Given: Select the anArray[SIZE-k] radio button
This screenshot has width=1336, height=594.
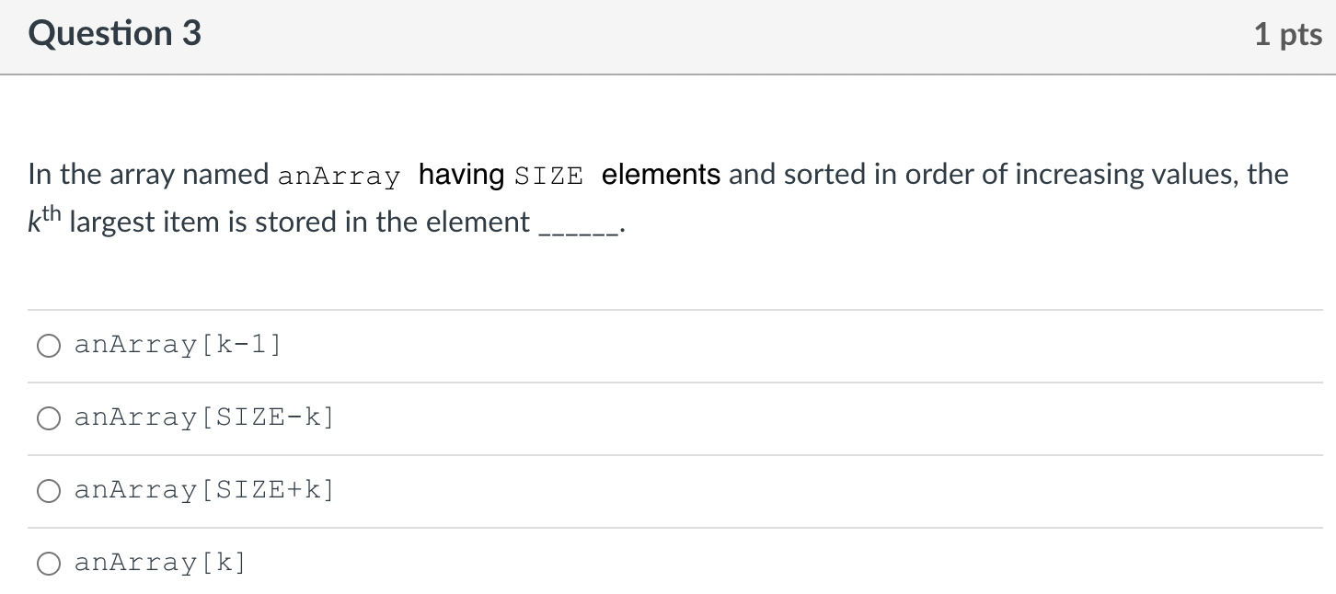Looking at the screenshot, I should click(49, 418).
